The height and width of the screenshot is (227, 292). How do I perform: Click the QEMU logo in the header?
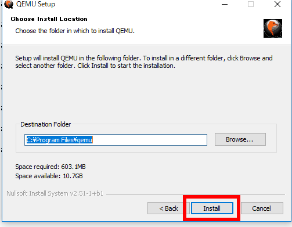pyautogui.click(x=273, y=28)
